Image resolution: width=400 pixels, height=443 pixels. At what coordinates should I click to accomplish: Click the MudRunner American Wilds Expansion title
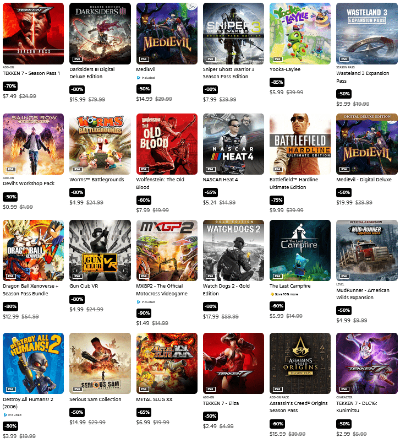tap(363, 294)
